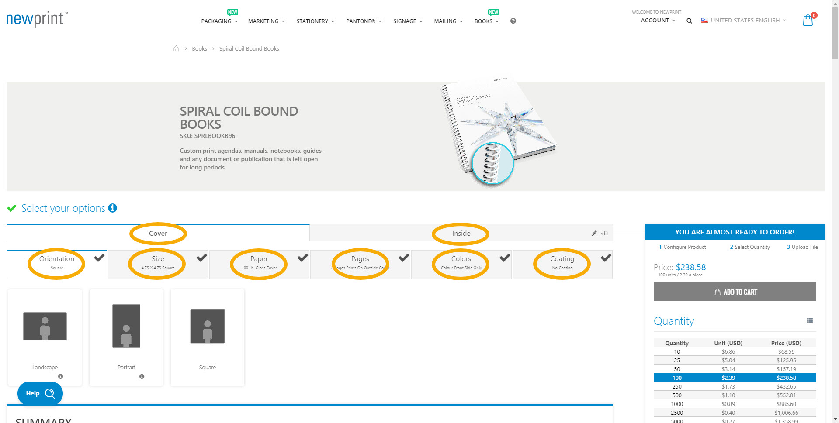Image resolution: width=839 pixels, height=423 pixels.
Task: Expand the Packaging menu
Action: pyautogui.click(x=219, y=21)
